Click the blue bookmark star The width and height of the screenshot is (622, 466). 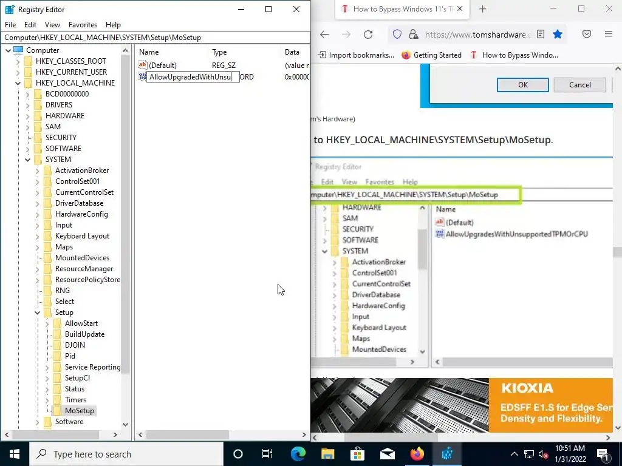click(x=558, y=34)
